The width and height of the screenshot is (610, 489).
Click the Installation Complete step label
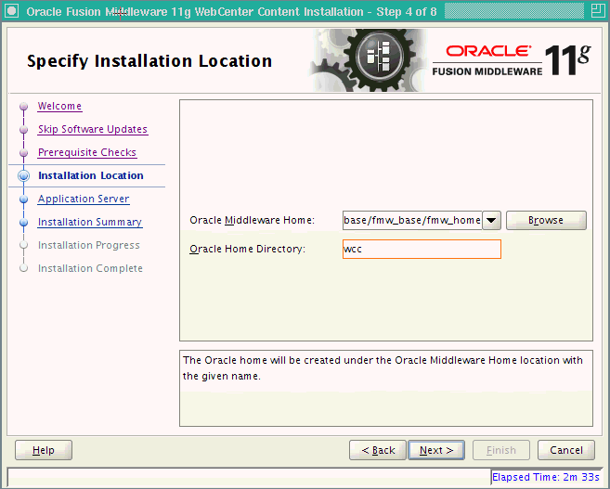[90, 268]
